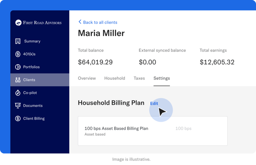Click the Portfolios pie chart icon

pos(18,67)
